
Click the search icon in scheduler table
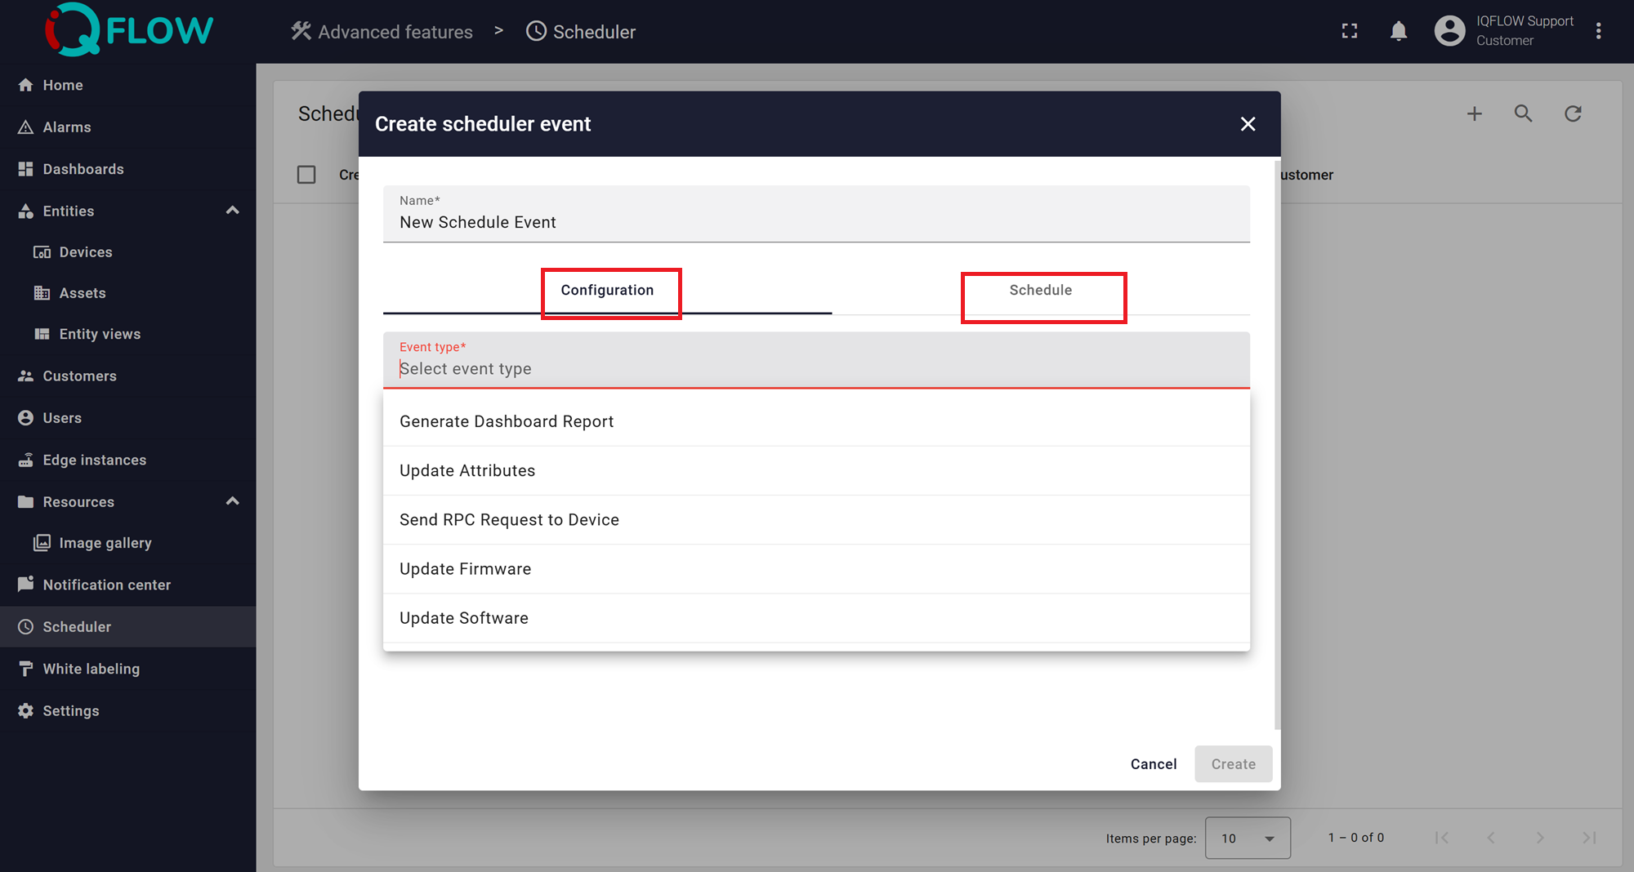click(1523, 113)
